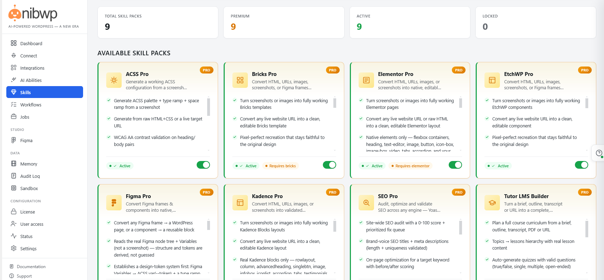Click the ACSS Pro feature list scrollbar
The width and height of the screenshot is (604, 280).
coord(209,107)
